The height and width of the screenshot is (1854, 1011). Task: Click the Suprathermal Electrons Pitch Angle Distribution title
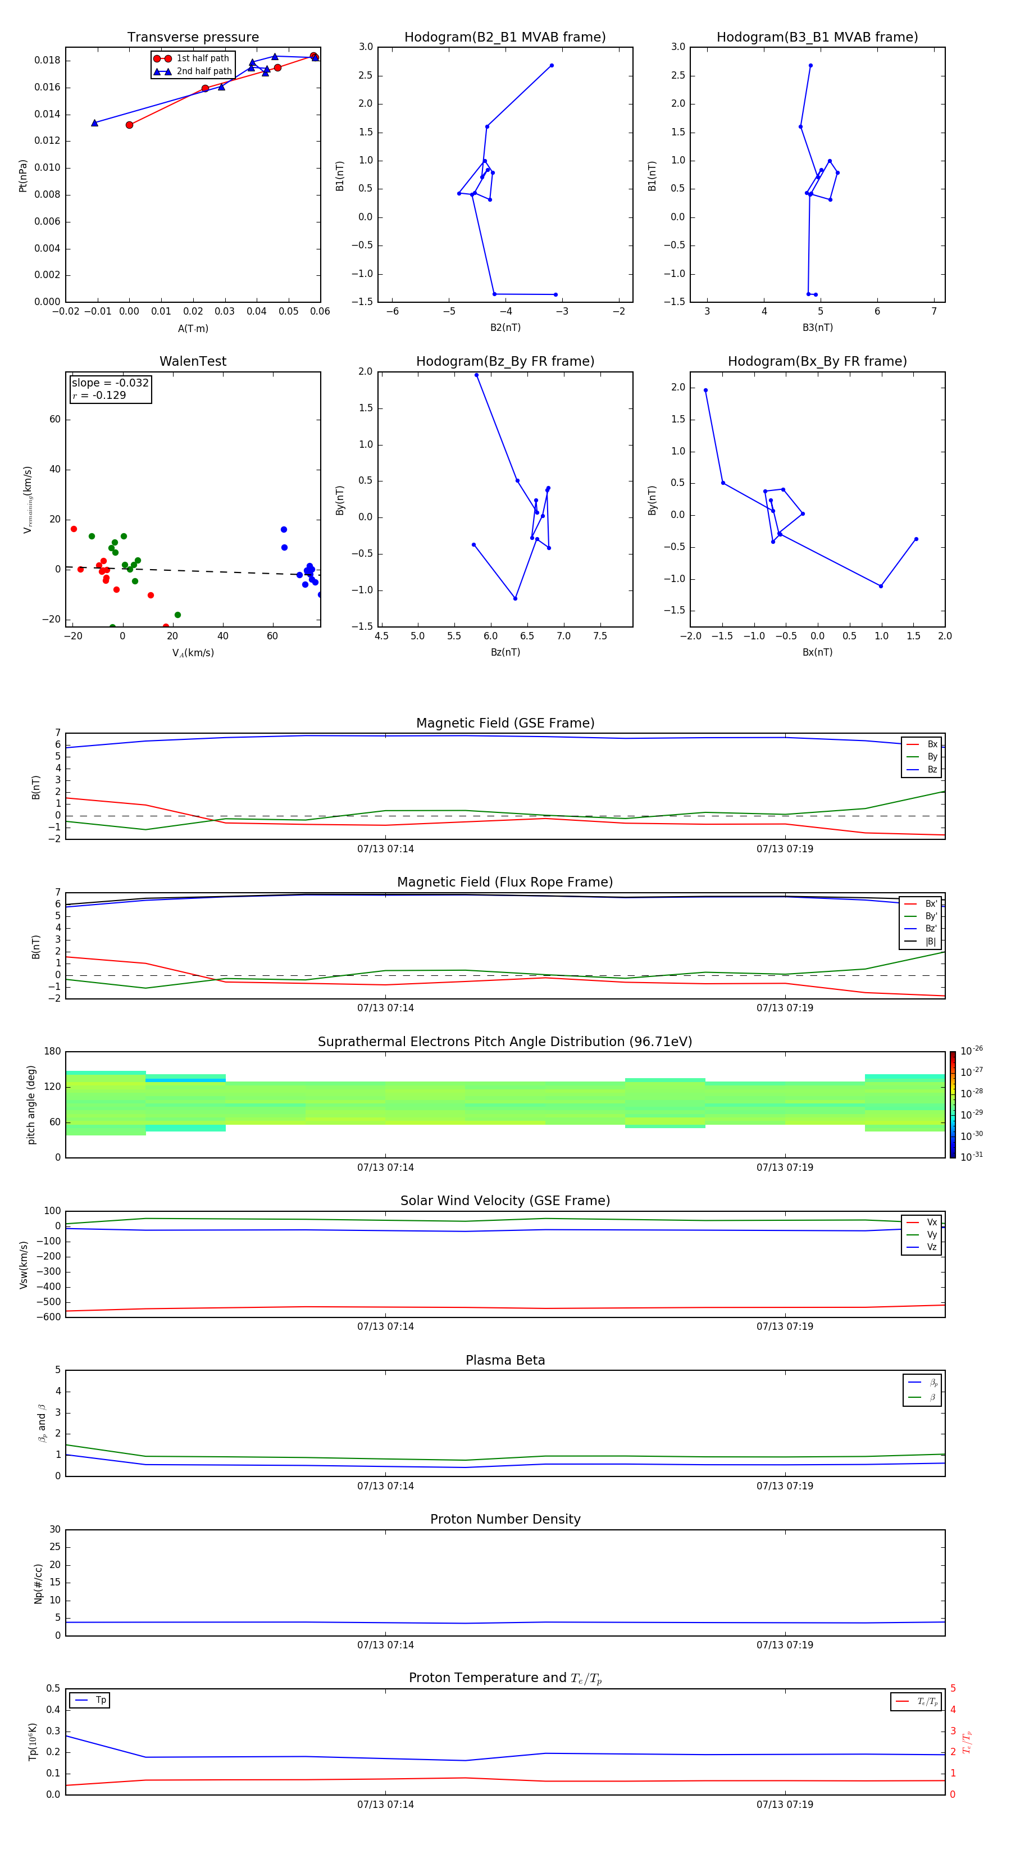click(505, 1042)
